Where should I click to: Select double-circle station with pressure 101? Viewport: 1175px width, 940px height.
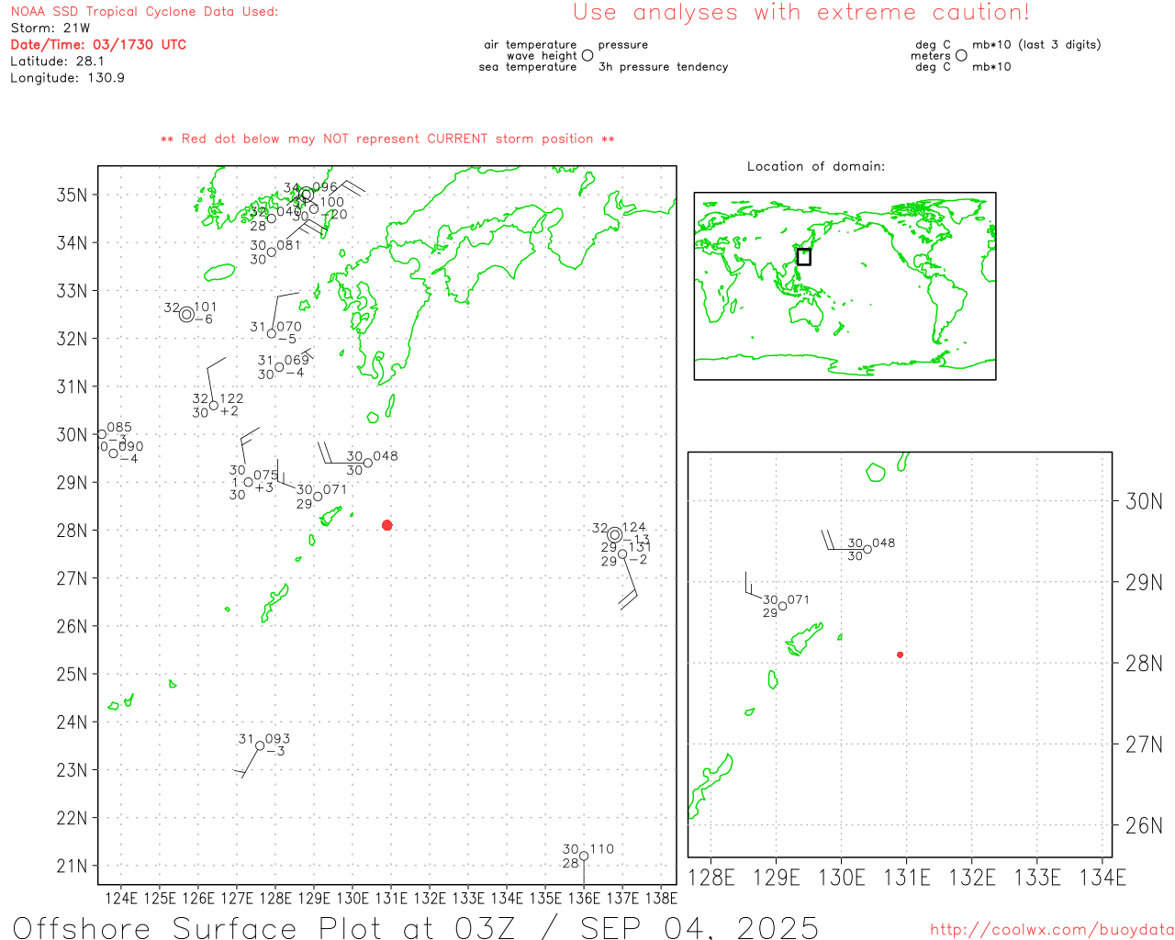(x=187, y=315)
